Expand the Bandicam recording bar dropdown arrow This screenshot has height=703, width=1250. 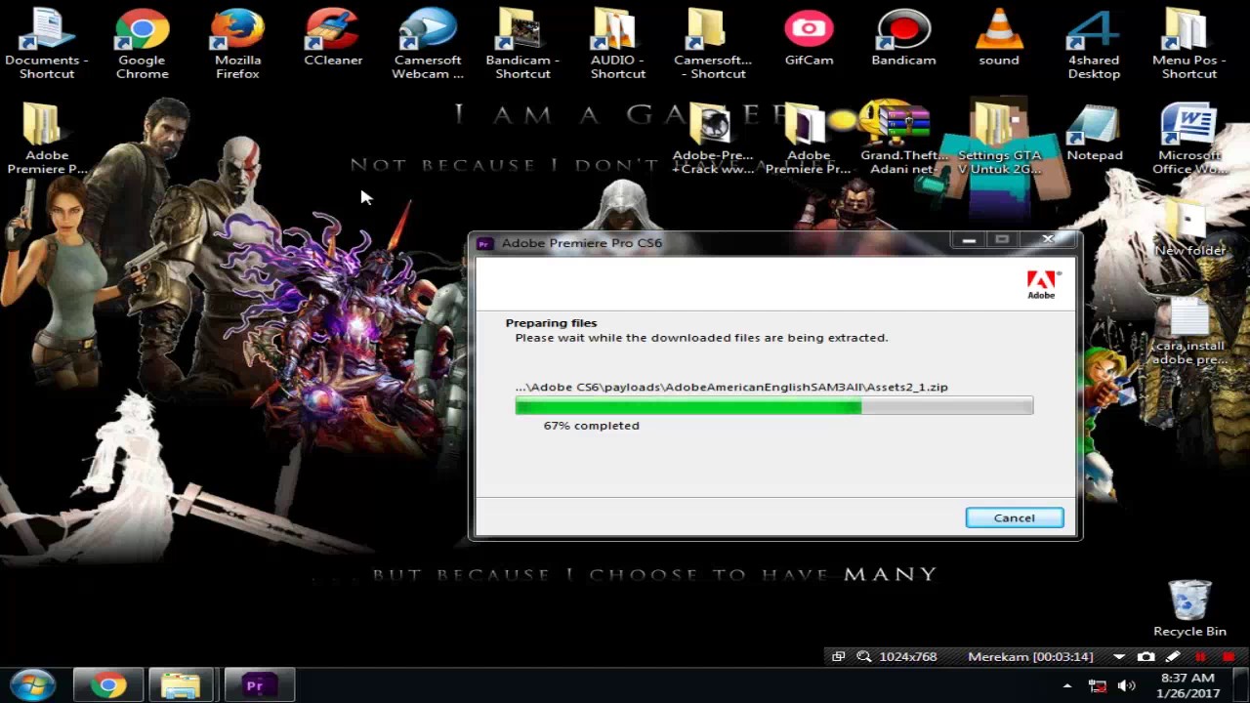tap(1119, 657)
